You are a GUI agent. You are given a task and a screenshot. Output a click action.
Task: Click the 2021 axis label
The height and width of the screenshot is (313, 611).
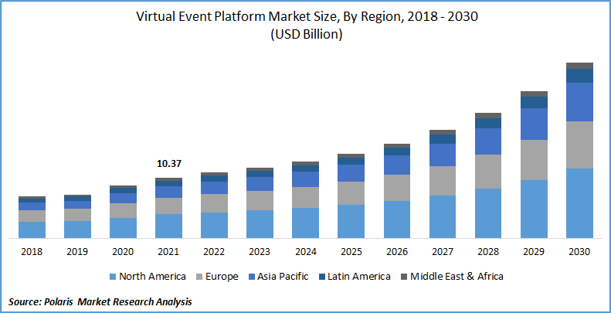point(168,252)
